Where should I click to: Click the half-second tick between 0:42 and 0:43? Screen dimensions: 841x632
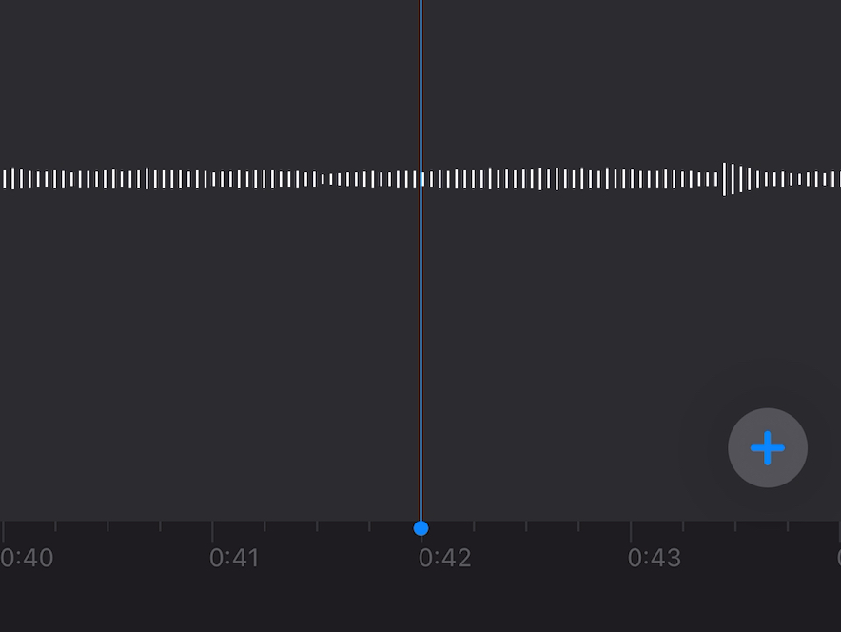tap(526, 526)
